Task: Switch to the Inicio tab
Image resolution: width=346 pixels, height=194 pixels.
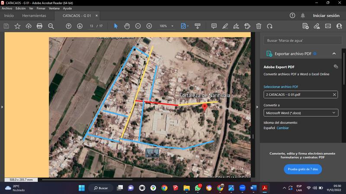Action: (9, 16)
